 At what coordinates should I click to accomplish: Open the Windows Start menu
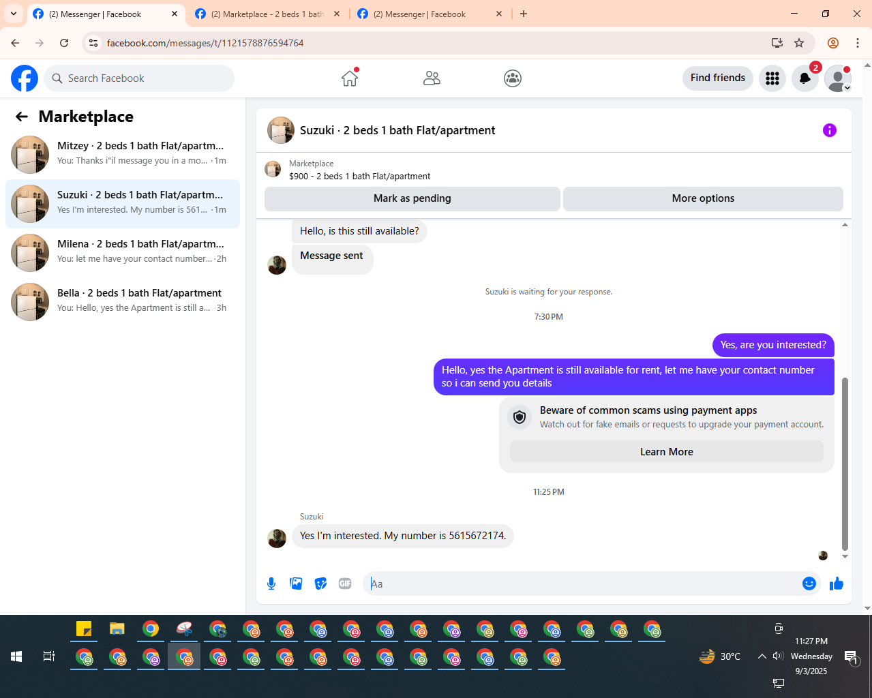(16, 656)
